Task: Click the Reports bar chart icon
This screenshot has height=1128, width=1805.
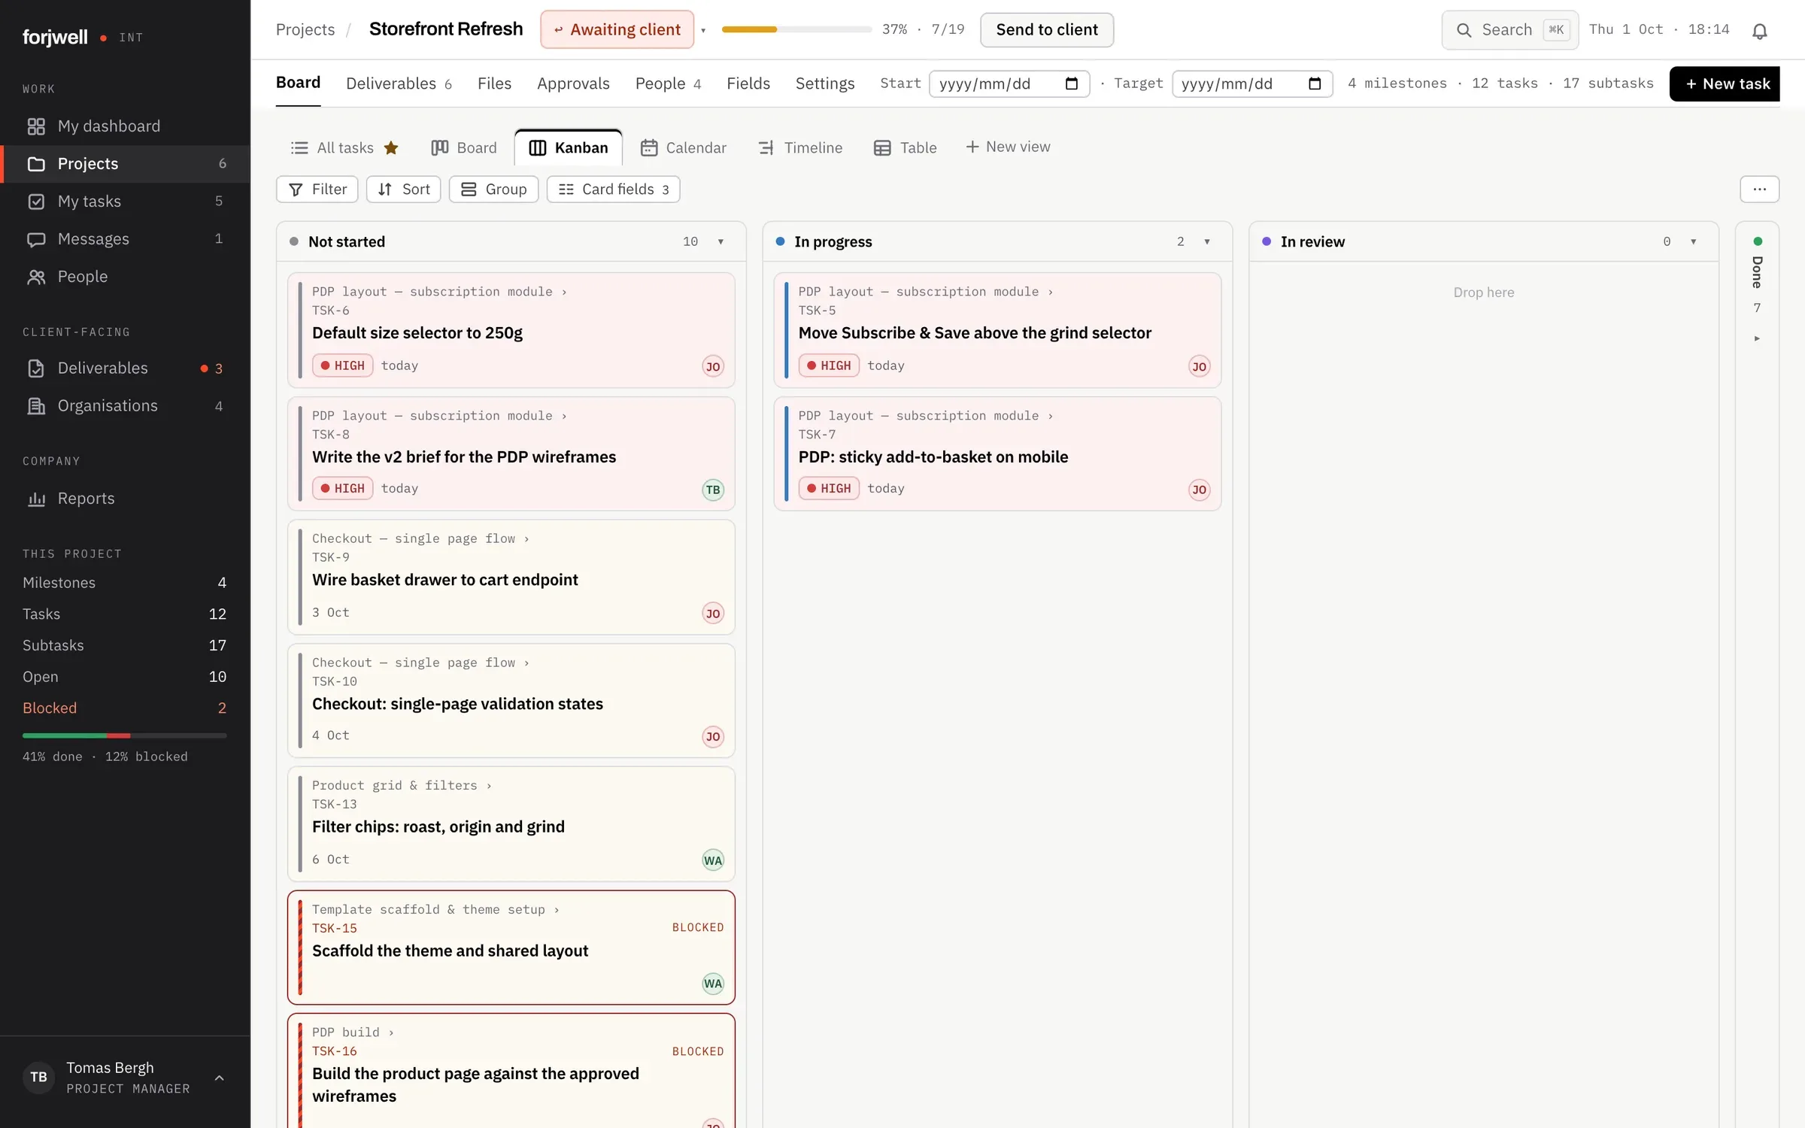Action: [36, 499]
